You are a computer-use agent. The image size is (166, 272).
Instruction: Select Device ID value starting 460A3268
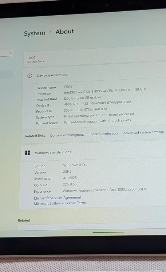click(98, 103)
